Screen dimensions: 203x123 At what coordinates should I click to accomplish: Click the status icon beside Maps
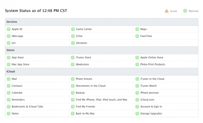137,29
